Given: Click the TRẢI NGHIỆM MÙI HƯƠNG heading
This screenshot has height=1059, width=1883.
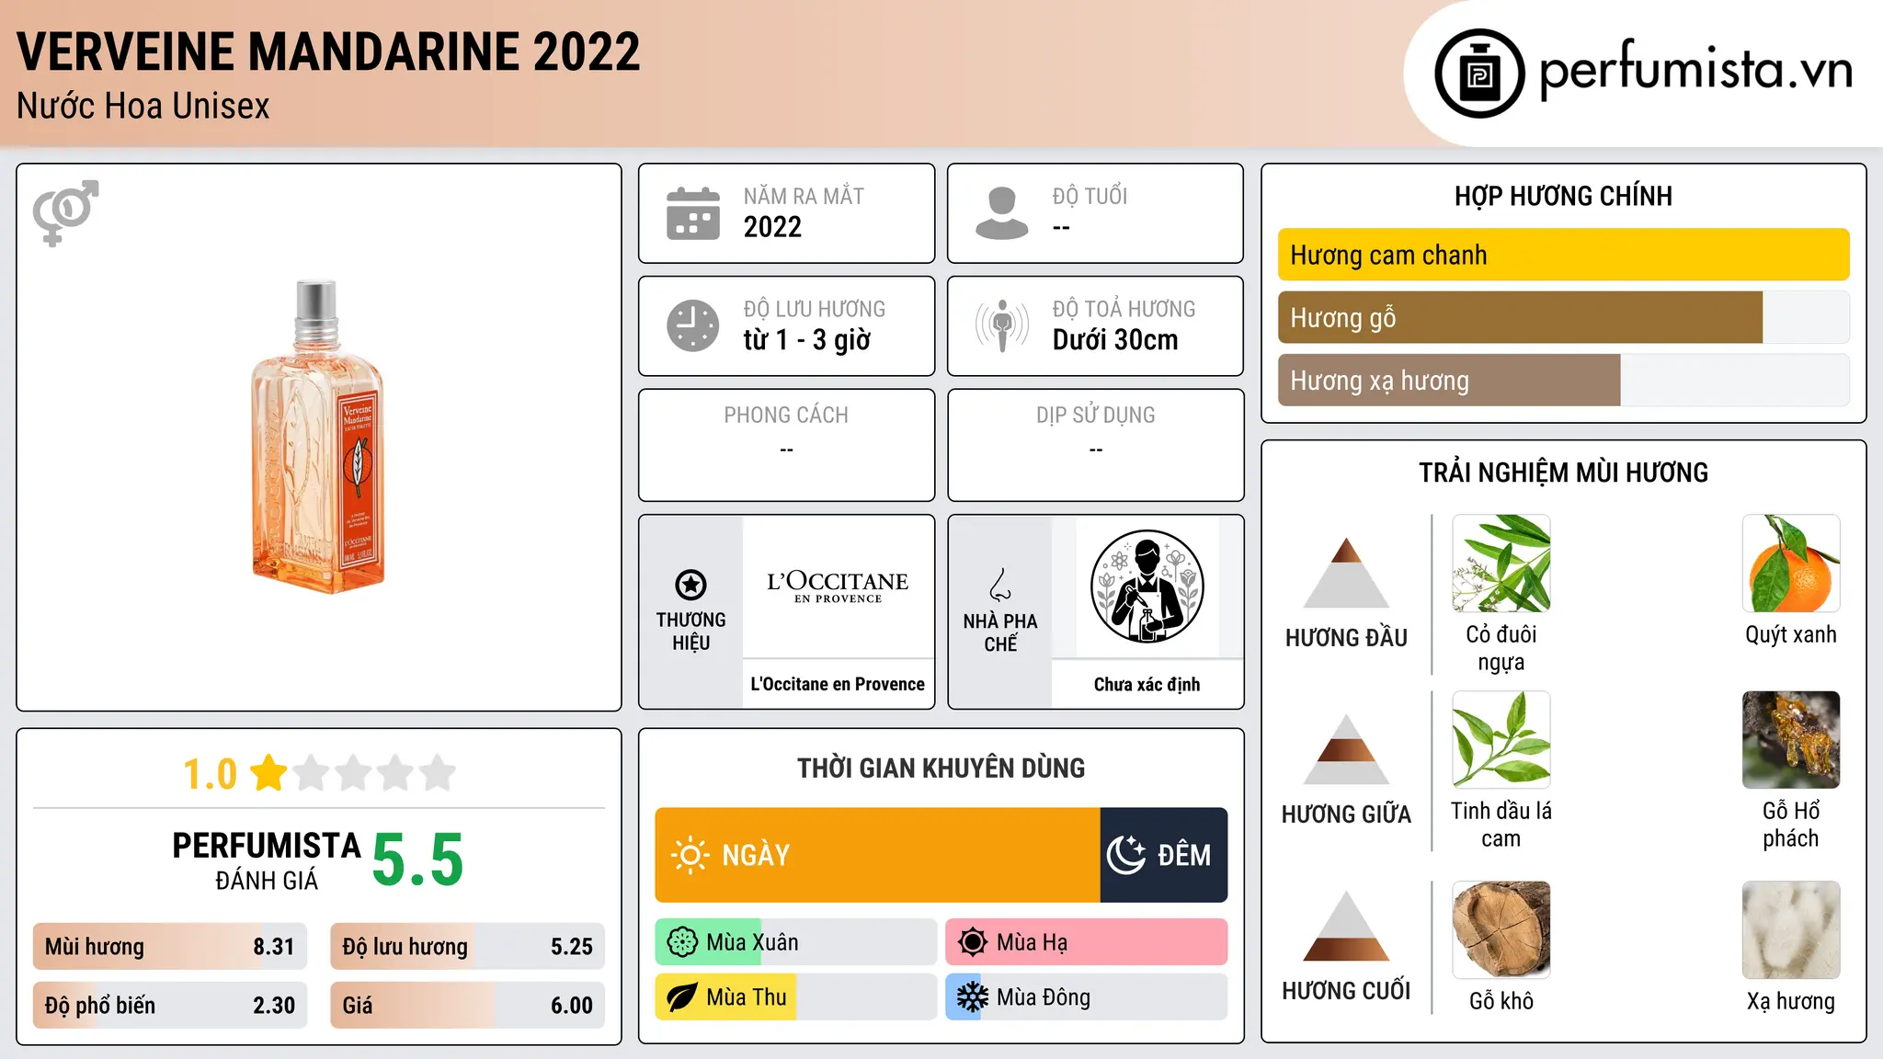Looking at the screenshot, I should pos(1563,473).
